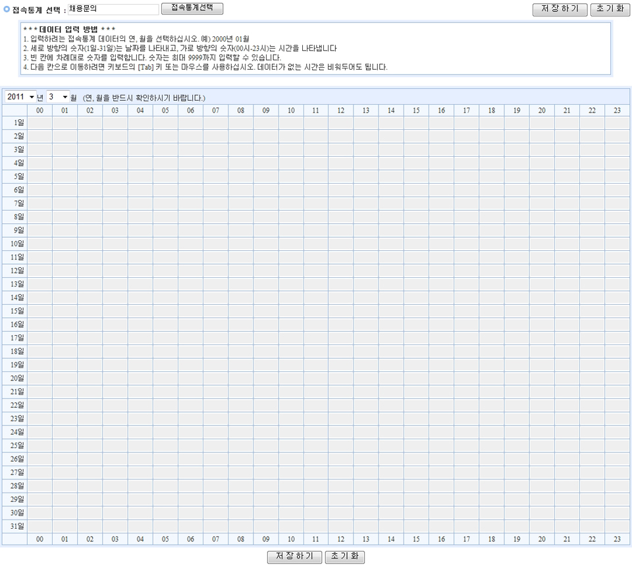Image resolution: width=632 pixels, height=565 pixels.
Task: Open the year dropdown showing 2011
Action: tap(20, 97)
